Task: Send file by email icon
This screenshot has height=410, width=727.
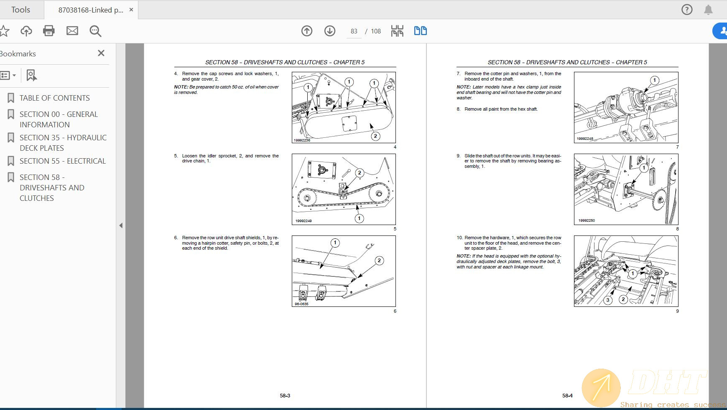Action: (x=72, y=31)
